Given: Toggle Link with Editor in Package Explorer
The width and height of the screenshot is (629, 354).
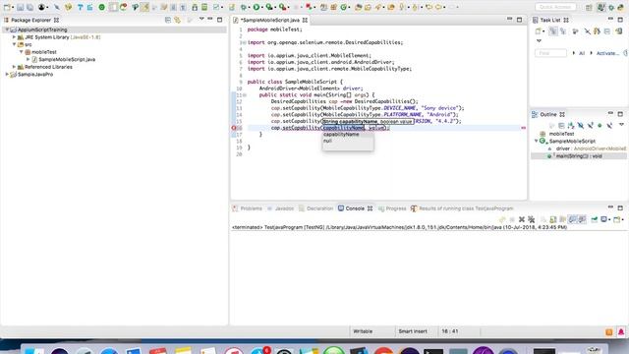Looking at the screenshot, I should pyautogui.click(x=177, y=20).
